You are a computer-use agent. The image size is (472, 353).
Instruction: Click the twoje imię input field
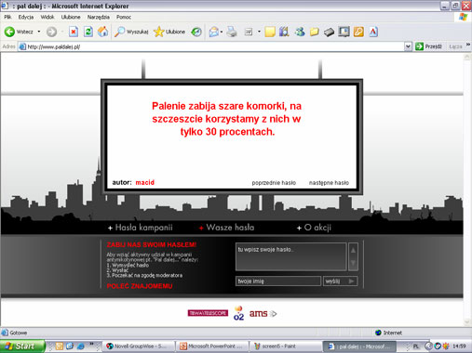tap(278, 281)
